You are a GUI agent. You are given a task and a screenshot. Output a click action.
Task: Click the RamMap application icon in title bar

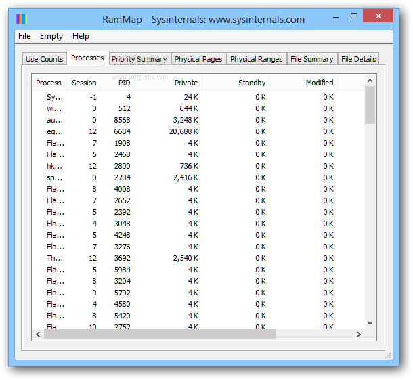22,19
